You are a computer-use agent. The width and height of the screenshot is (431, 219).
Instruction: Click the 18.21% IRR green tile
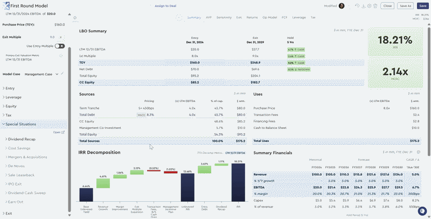coord(395,42)
